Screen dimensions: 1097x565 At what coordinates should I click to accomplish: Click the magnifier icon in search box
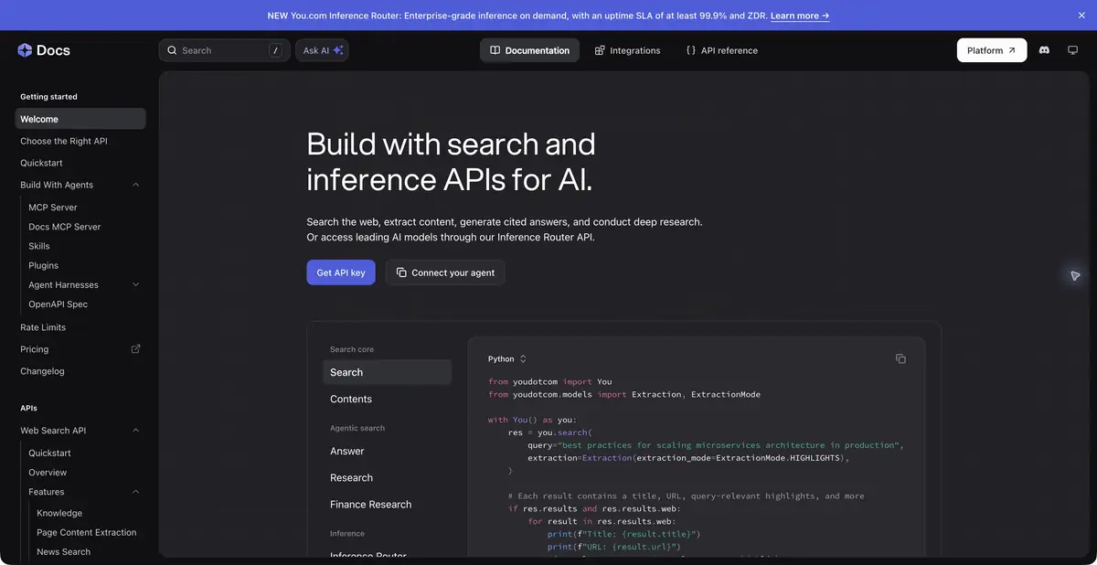tap(172, 50)
